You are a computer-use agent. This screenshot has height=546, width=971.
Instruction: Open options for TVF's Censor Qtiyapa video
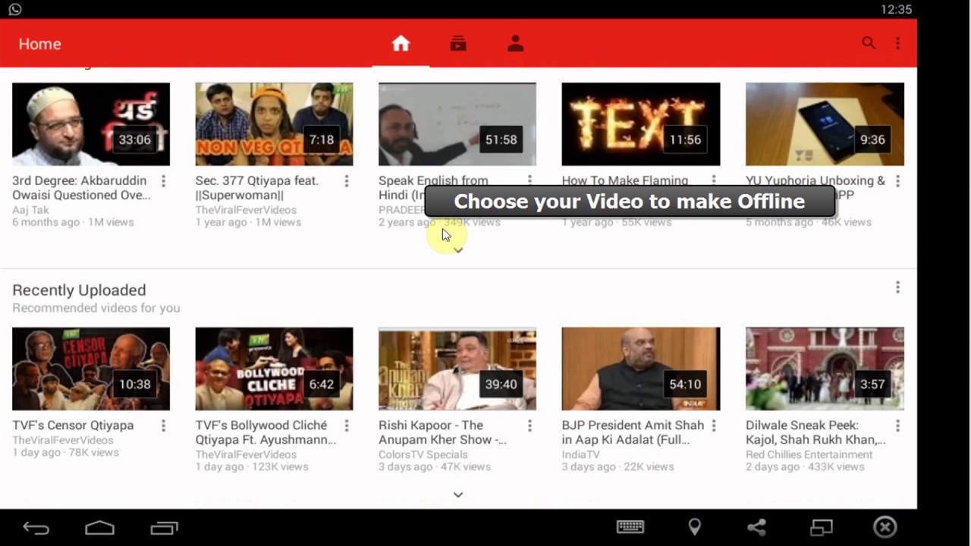tap(163, 425)
